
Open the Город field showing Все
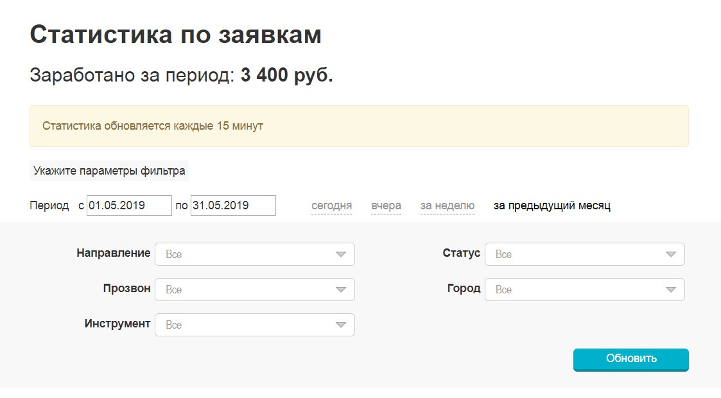[x=574, y=290]
